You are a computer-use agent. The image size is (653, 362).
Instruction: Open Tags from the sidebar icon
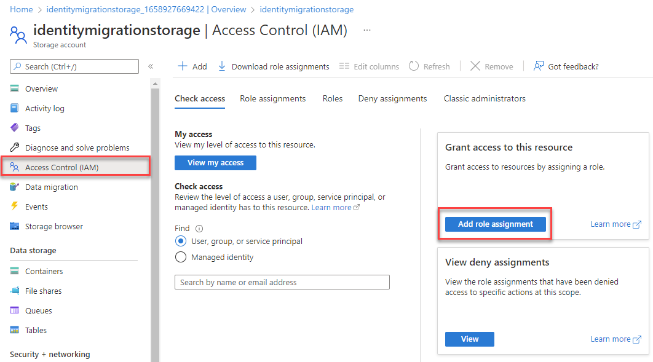point(15,128)
